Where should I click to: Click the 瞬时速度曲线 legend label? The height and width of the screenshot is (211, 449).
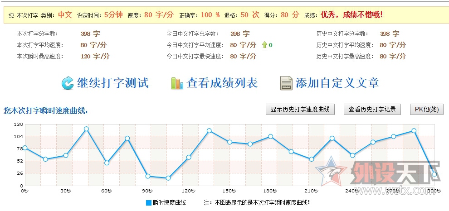[169, 203]
